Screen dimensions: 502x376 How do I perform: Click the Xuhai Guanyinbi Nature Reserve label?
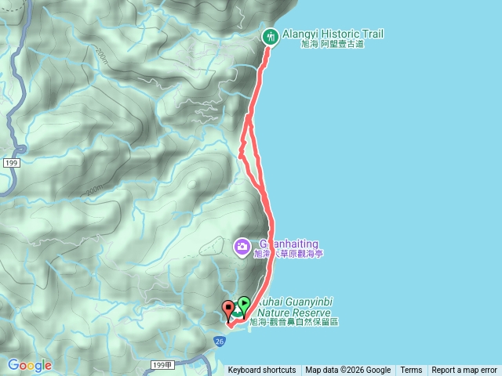294,312
